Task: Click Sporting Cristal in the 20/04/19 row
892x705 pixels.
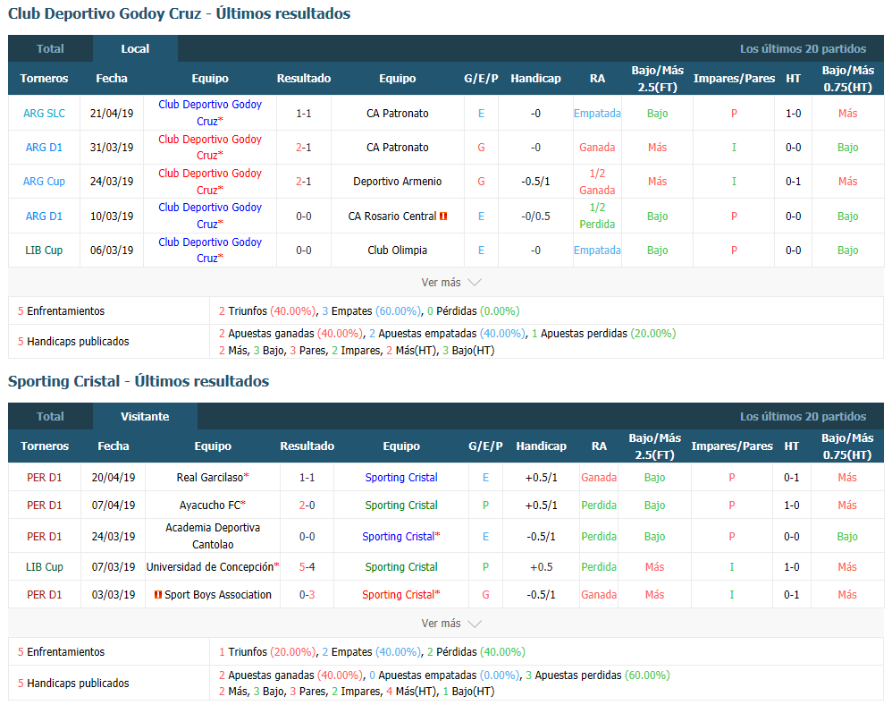Action: point(401,478)
